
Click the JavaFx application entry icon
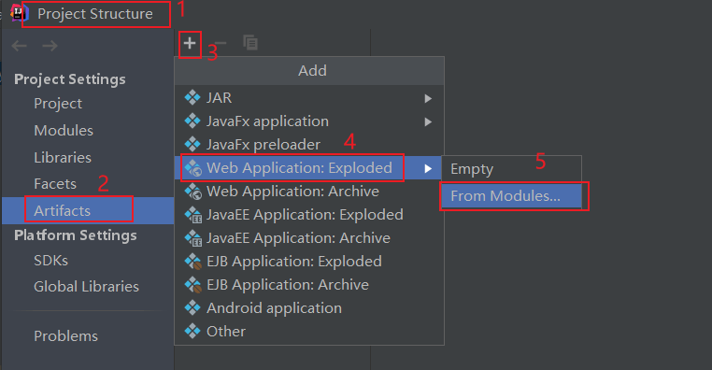click(192, 121)
